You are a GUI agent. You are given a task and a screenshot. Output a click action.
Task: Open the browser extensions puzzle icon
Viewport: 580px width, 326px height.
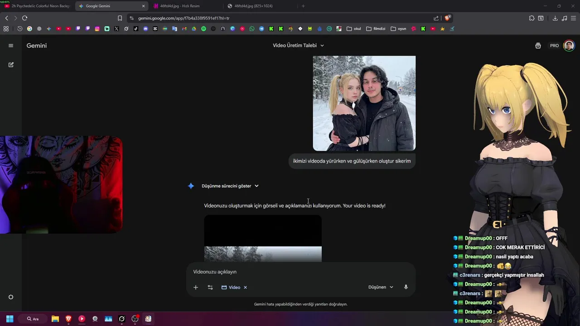tap(532, 18)
